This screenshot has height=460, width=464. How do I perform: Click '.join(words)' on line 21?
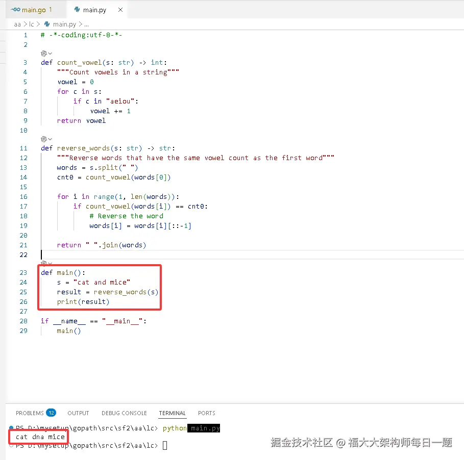click(x=122, y=245)
